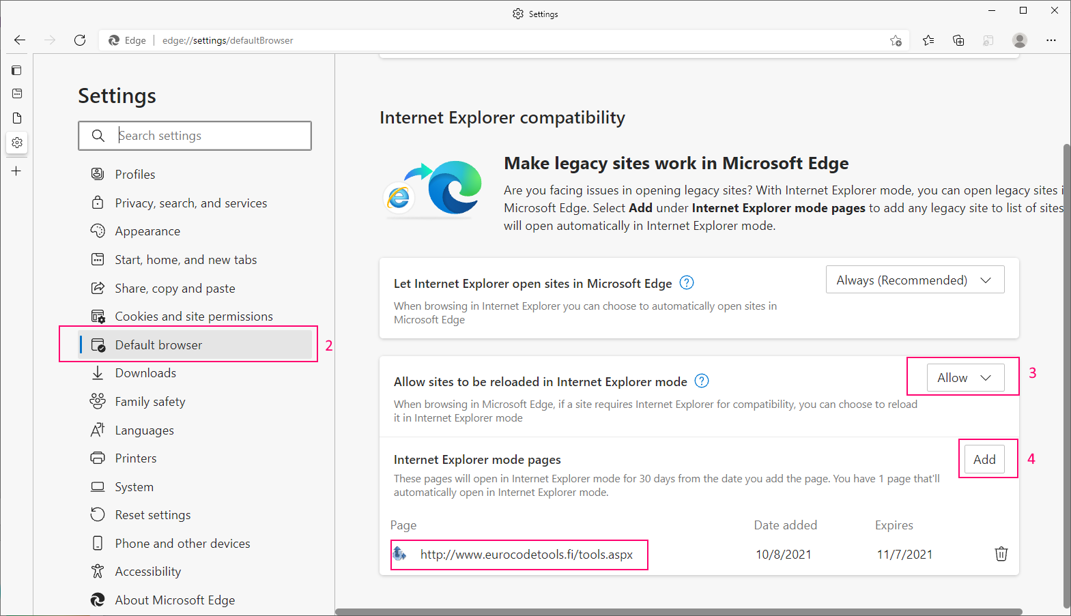Click the Date added value 10/8/2021
1071x616 pixels.
click(x=784, y=555)
